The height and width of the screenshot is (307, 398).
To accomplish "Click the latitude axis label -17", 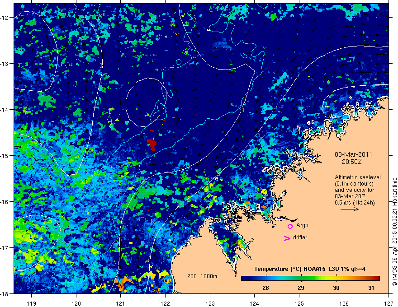I will point(5,247).
